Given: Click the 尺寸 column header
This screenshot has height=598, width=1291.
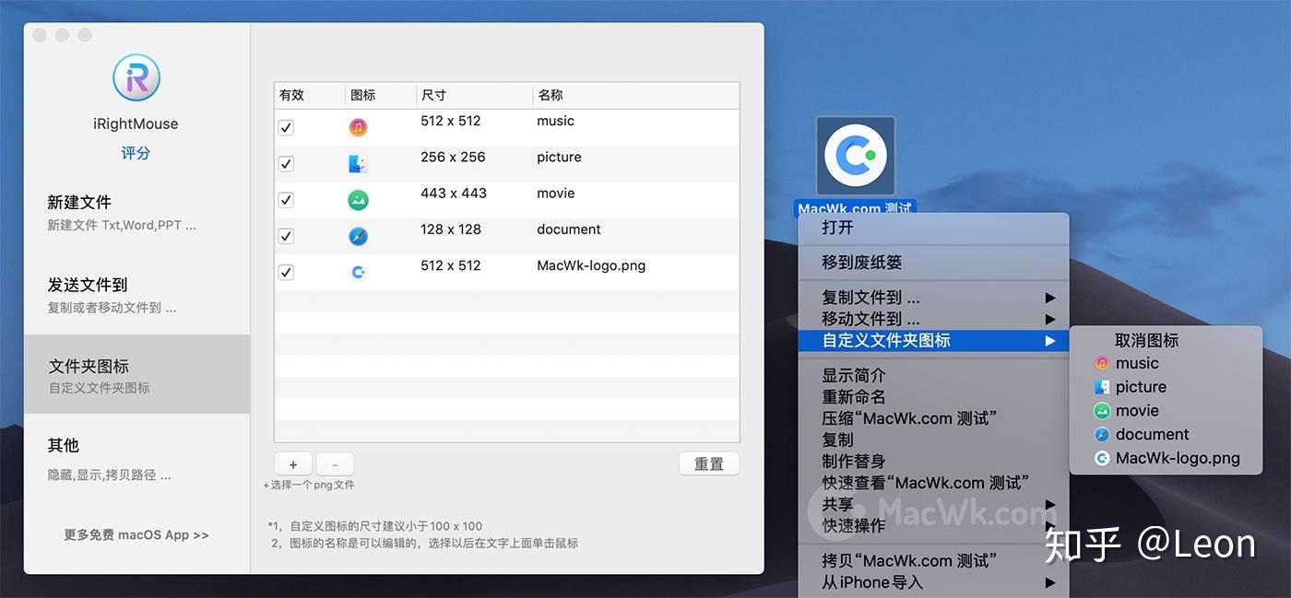Looking at the screenshot, I should (x=473, y=95).
